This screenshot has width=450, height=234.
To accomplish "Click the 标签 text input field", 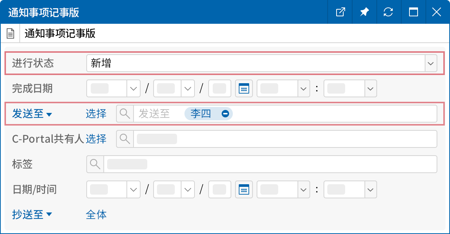I will click(x=270, y=164).
